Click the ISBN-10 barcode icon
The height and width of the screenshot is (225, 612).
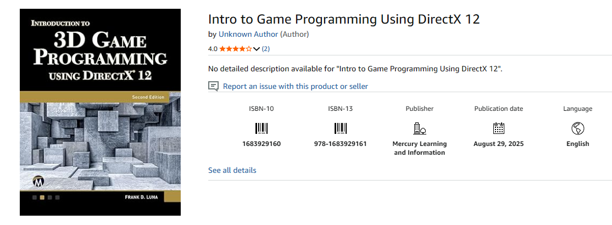(262, 128)
